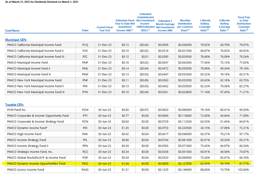Select highlighted PIMCO Dynamic Income Opportunities Fund
This screenshot has width=261, height=175.
(x=36, y=164)
